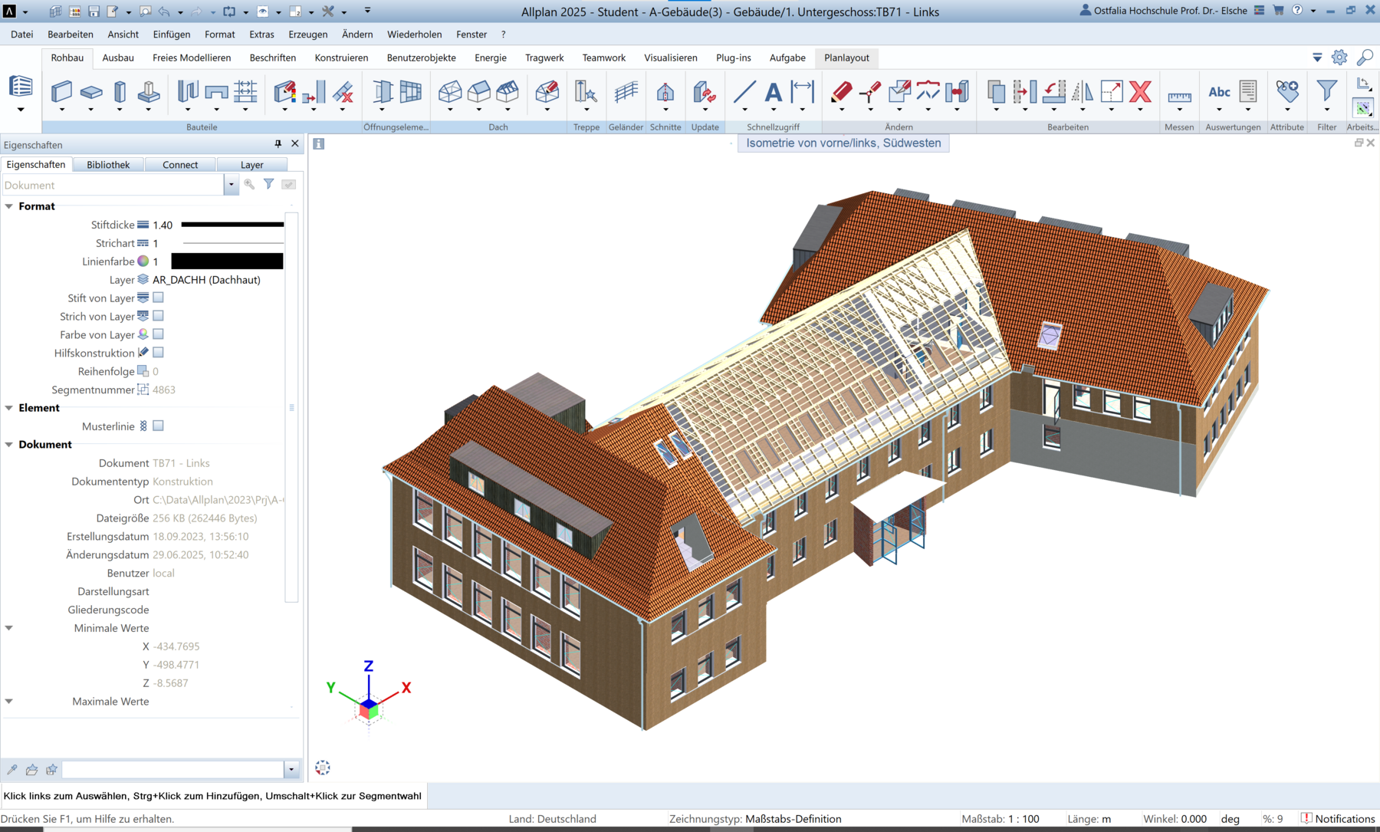
Task: Toggle the Hilfskonstruktion checkbox
Action: tap(158, 353)
